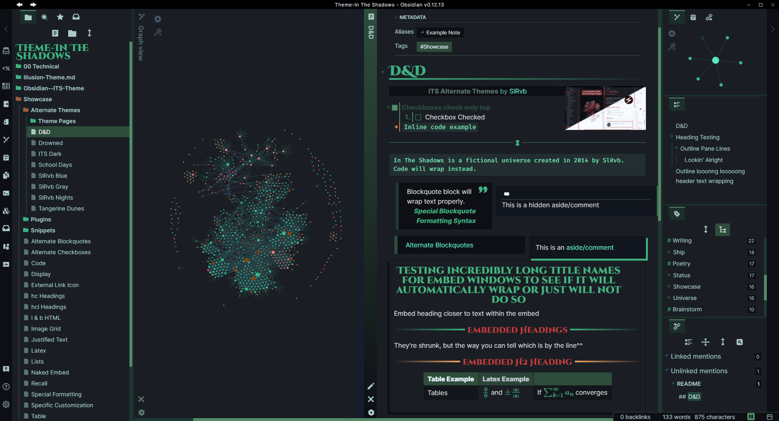Open the calendar check tab in right sidebar
Viewport: 779px width, 421px height.
[693, 17]
